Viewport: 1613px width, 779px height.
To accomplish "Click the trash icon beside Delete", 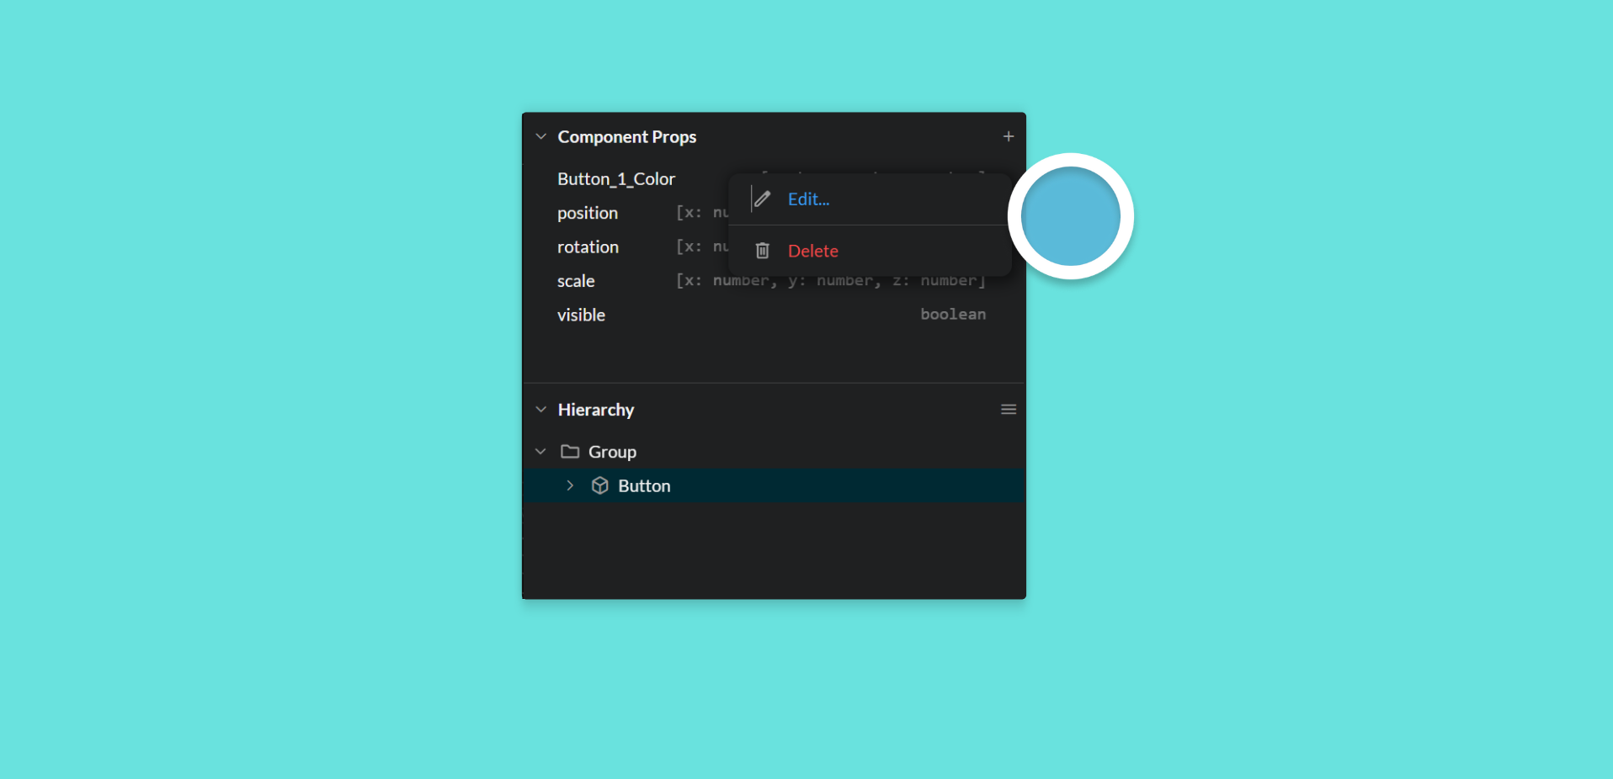I will (x=762, y=251).
